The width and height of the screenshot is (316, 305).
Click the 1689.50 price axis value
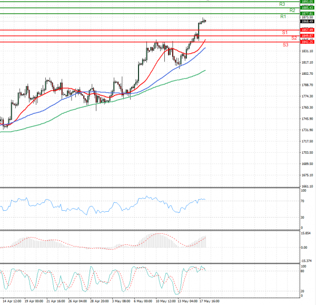(307, 164)
